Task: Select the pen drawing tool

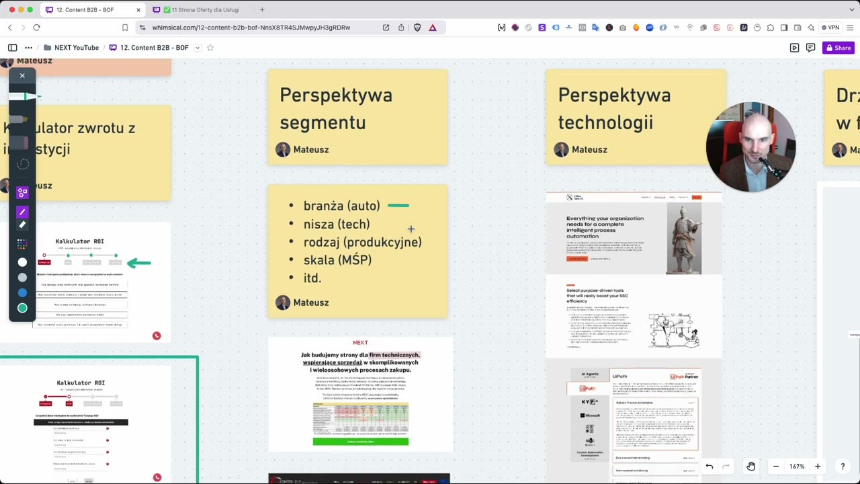Action: coord(24,97)
